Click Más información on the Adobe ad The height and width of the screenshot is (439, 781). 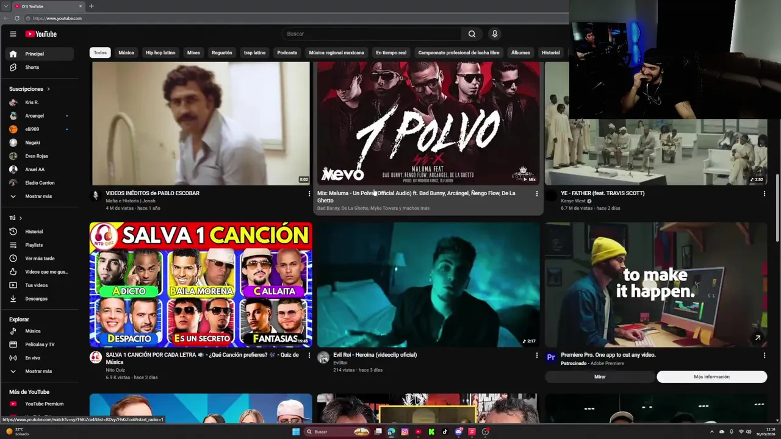pos(711,377)
